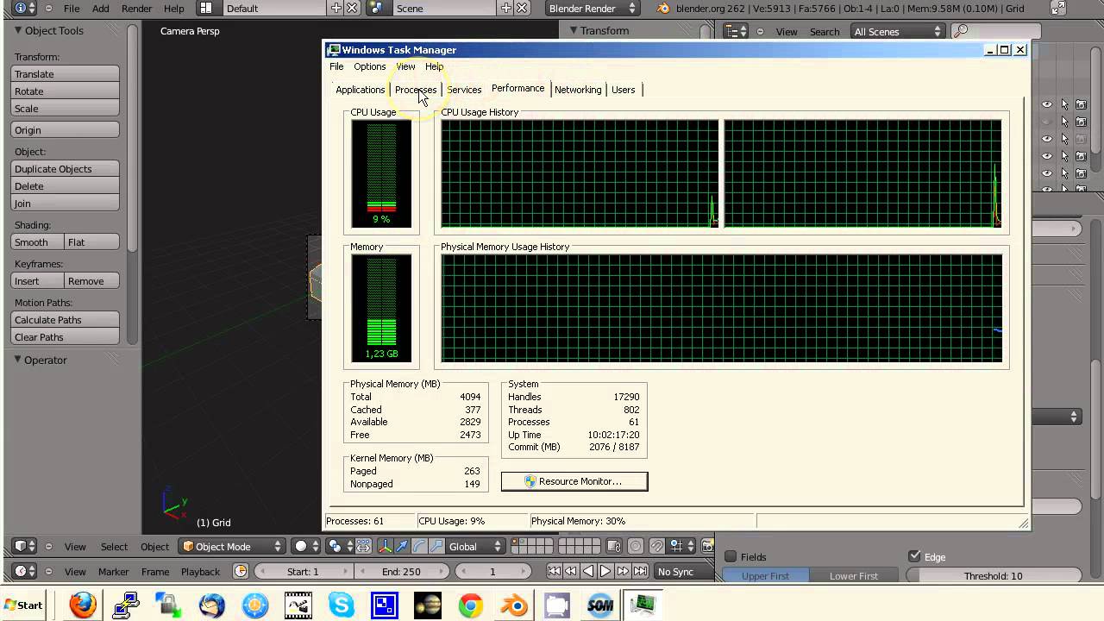Toggle the 3D manipulator widget
Viewport: 1104px width, 621px height.
[385, 546]
